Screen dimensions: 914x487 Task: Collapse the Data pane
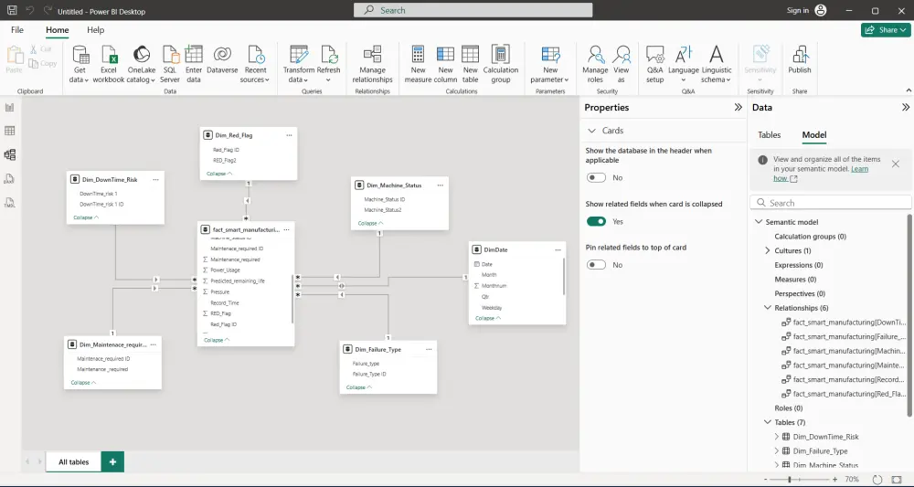pyautogui.click(x=905, y=107)
